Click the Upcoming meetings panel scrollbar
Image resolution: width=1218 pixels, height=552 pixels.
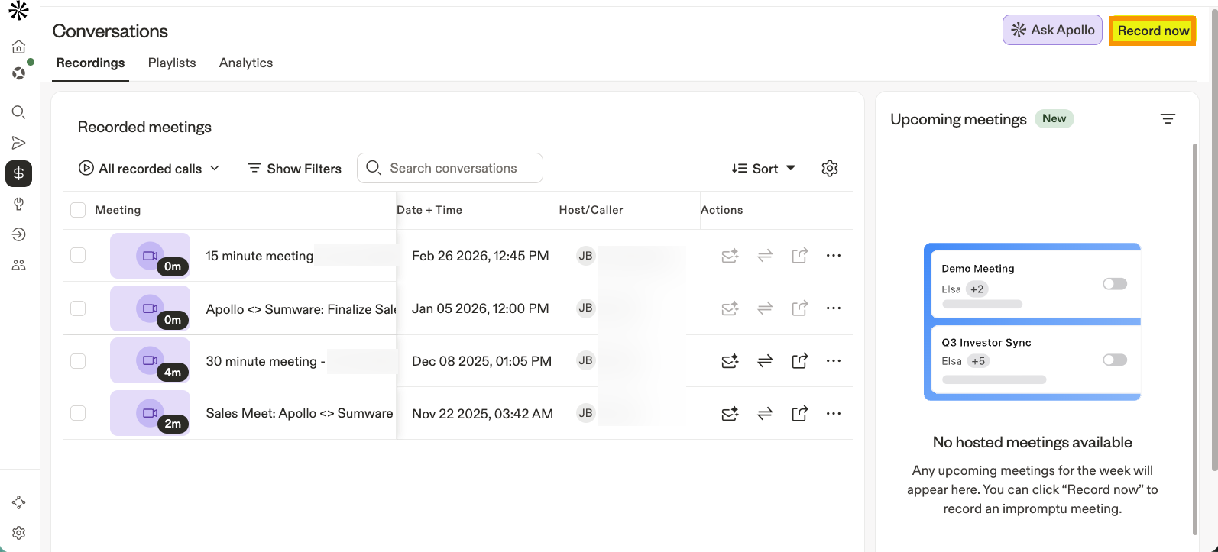pos(1195,339)
